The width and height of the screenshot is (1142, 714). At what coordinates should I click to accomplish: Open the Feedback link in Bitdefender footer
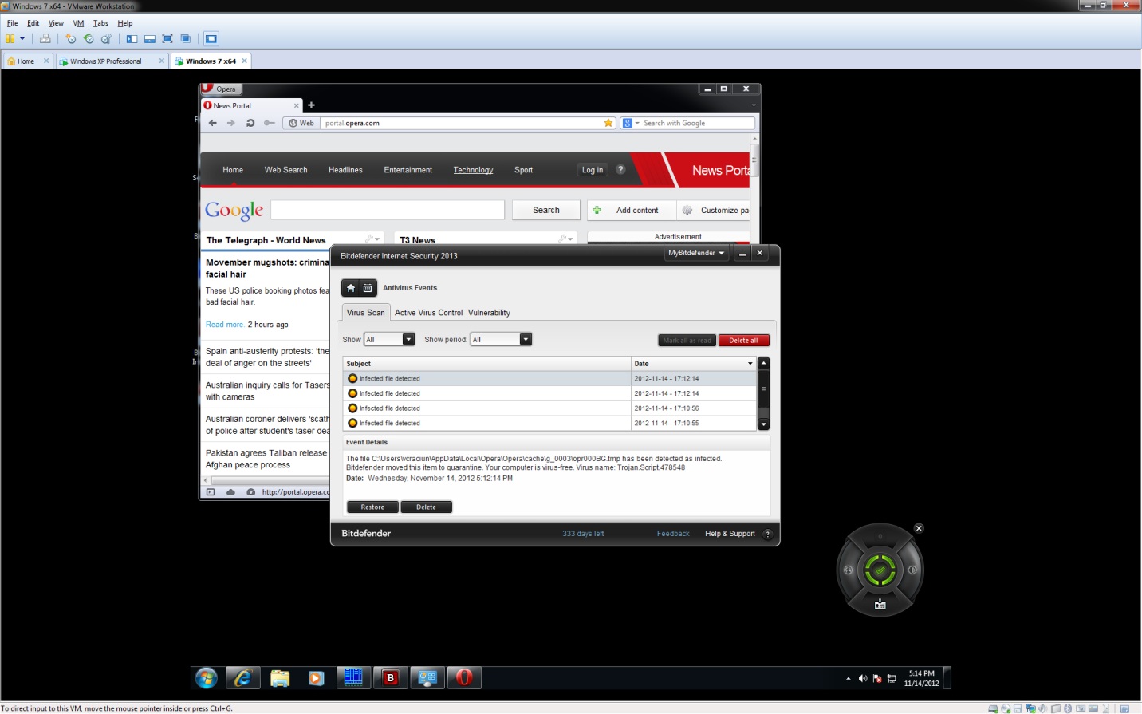pyautogui.click(x=673, y=534)
